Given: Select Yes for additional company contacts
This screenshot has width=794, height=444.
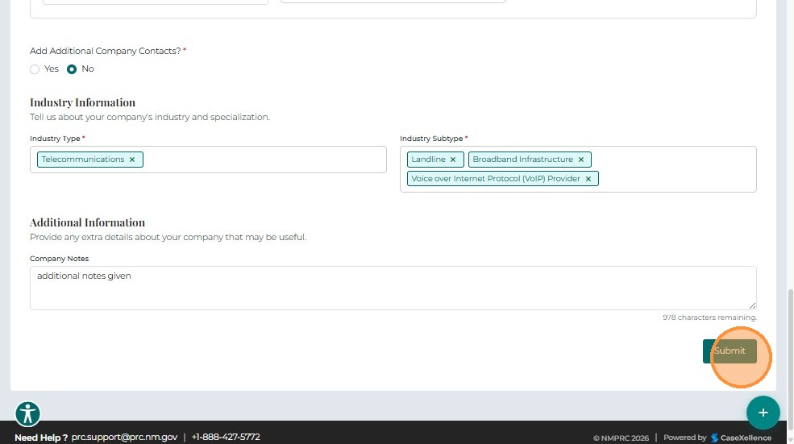Looking at the screenshot, I should click(x=35, y=69).
